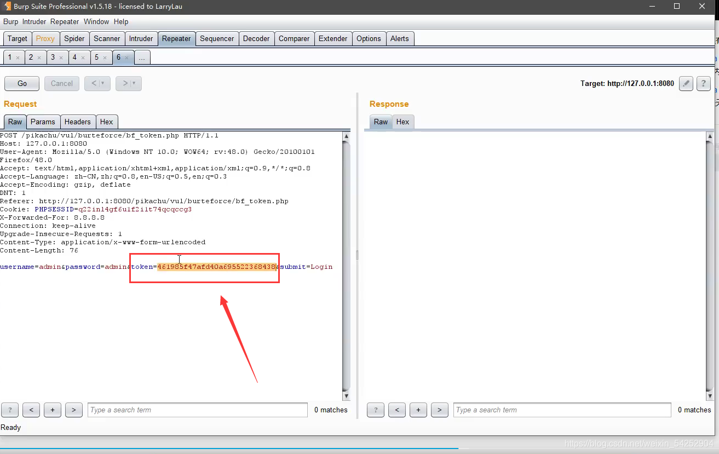The image size is (719, 454).
Task: Switch to the Alerts tab
Action: (x=400, y=39)
